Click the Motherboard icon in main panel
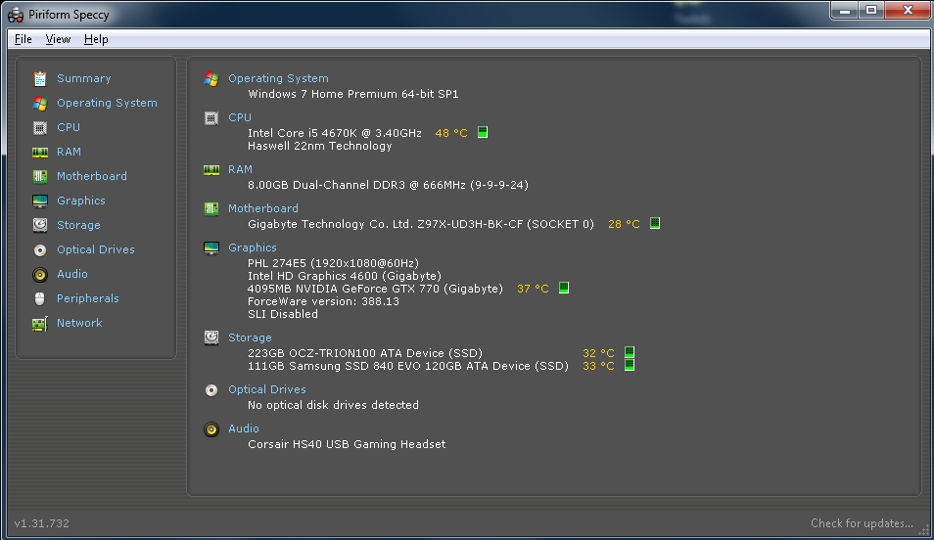The width and height of the screenshot is (934, 540). 211,208
